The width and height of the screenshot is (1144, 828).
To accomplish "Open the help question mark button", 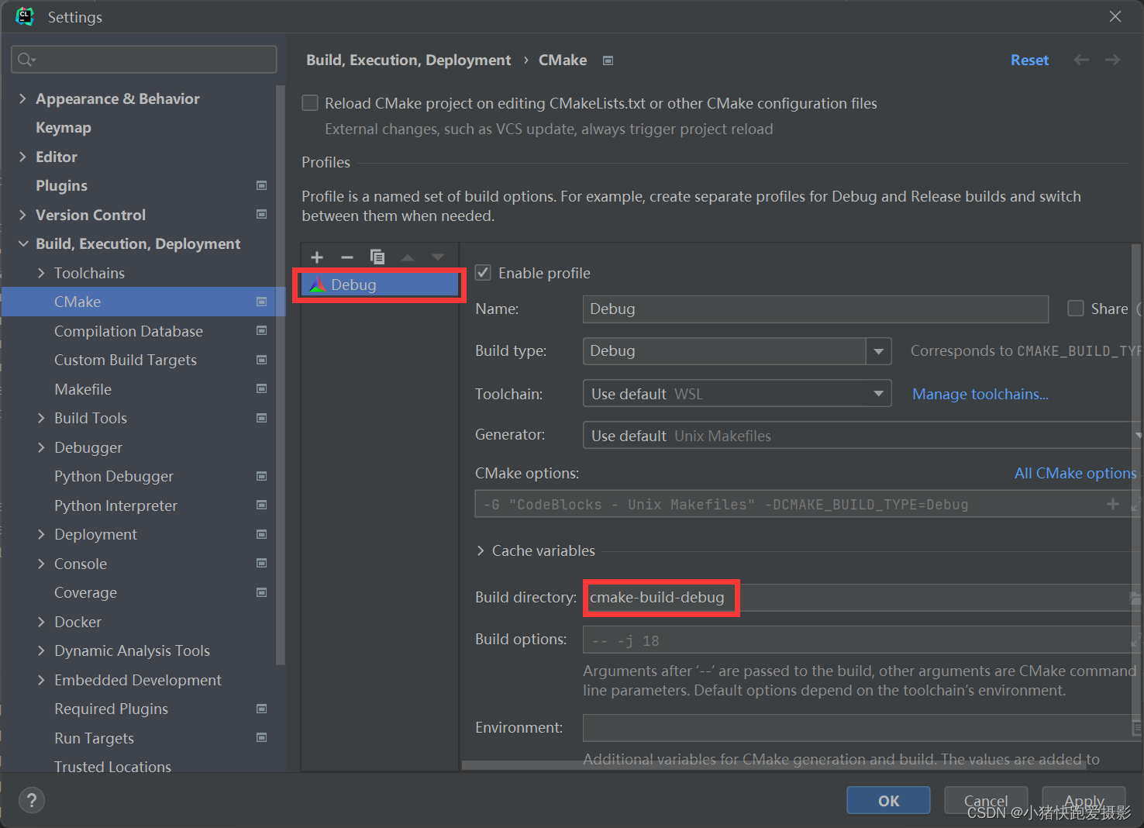I will click(x=32, y=800).
